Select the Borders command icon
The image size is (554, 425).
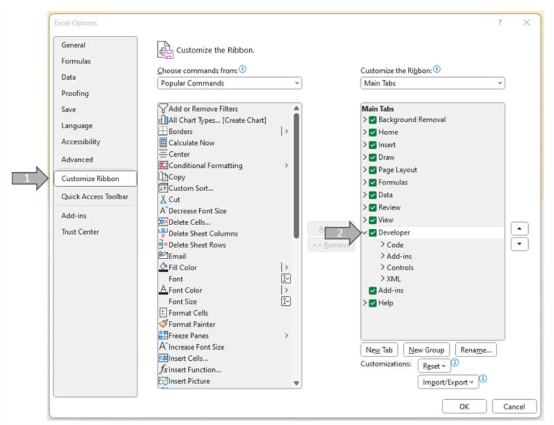163,131
